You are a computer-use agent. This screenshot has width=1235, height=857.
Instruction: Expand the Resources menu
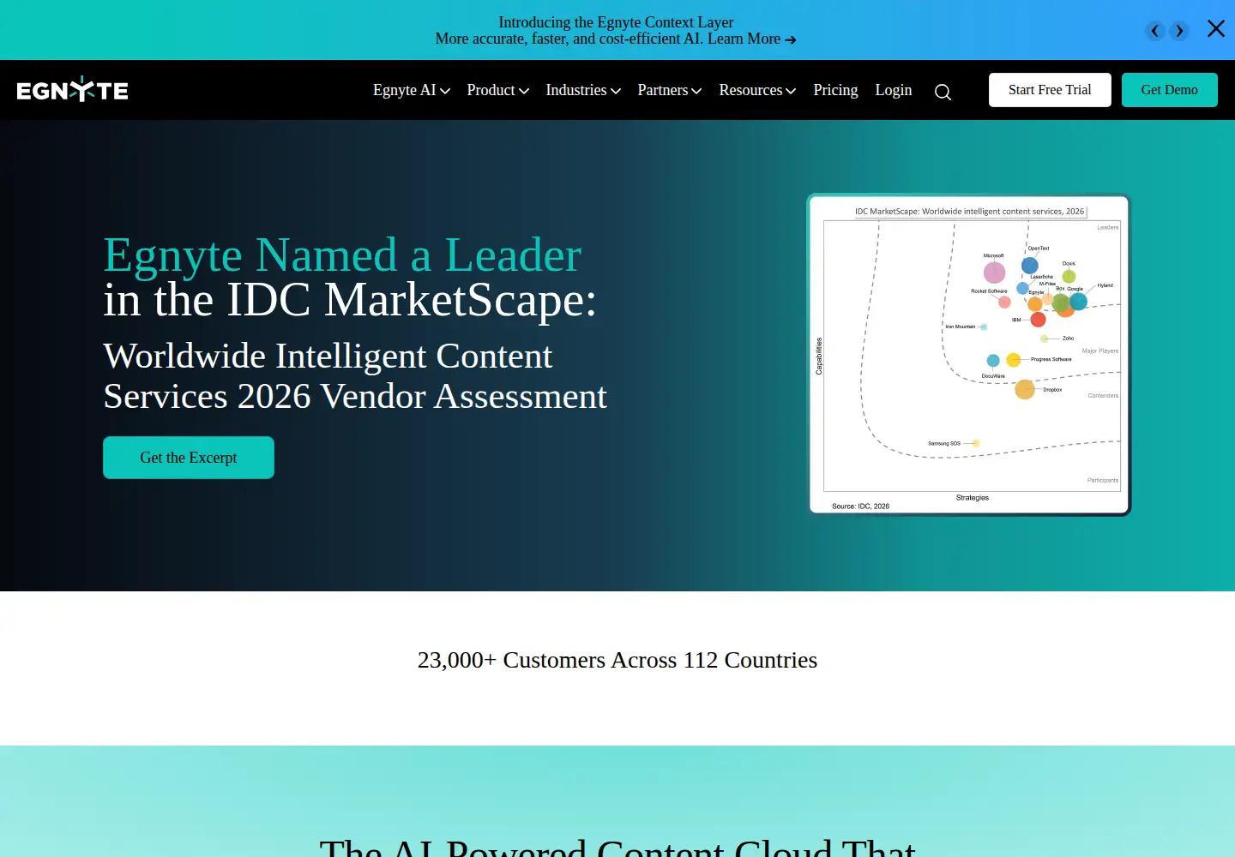758,90
